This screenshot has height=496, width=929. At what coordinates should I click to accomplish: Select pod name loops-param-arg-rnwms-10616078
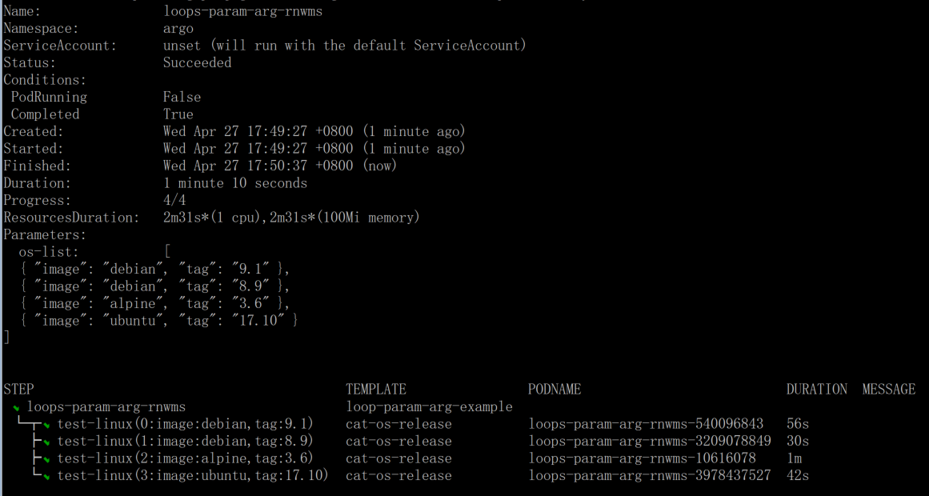point(643,458)
